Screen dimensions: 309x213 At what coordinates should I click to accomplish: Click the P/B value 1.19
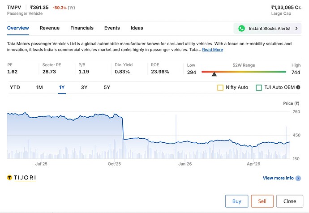pos(84,72)
